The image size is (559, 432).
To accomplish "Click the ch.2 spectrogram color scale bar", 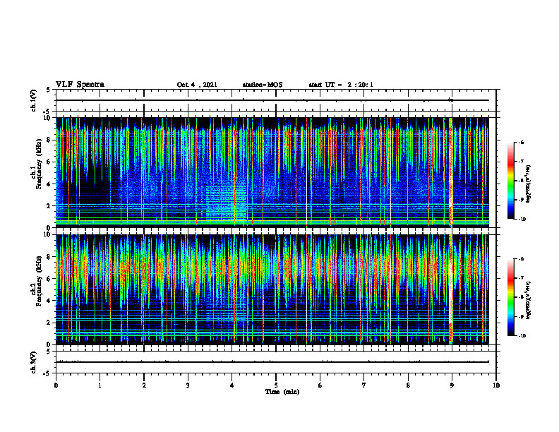I will 510,297.
